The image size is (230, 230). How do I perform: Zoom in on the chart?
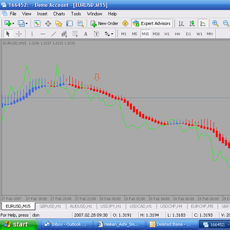click(x=215, y=23)
